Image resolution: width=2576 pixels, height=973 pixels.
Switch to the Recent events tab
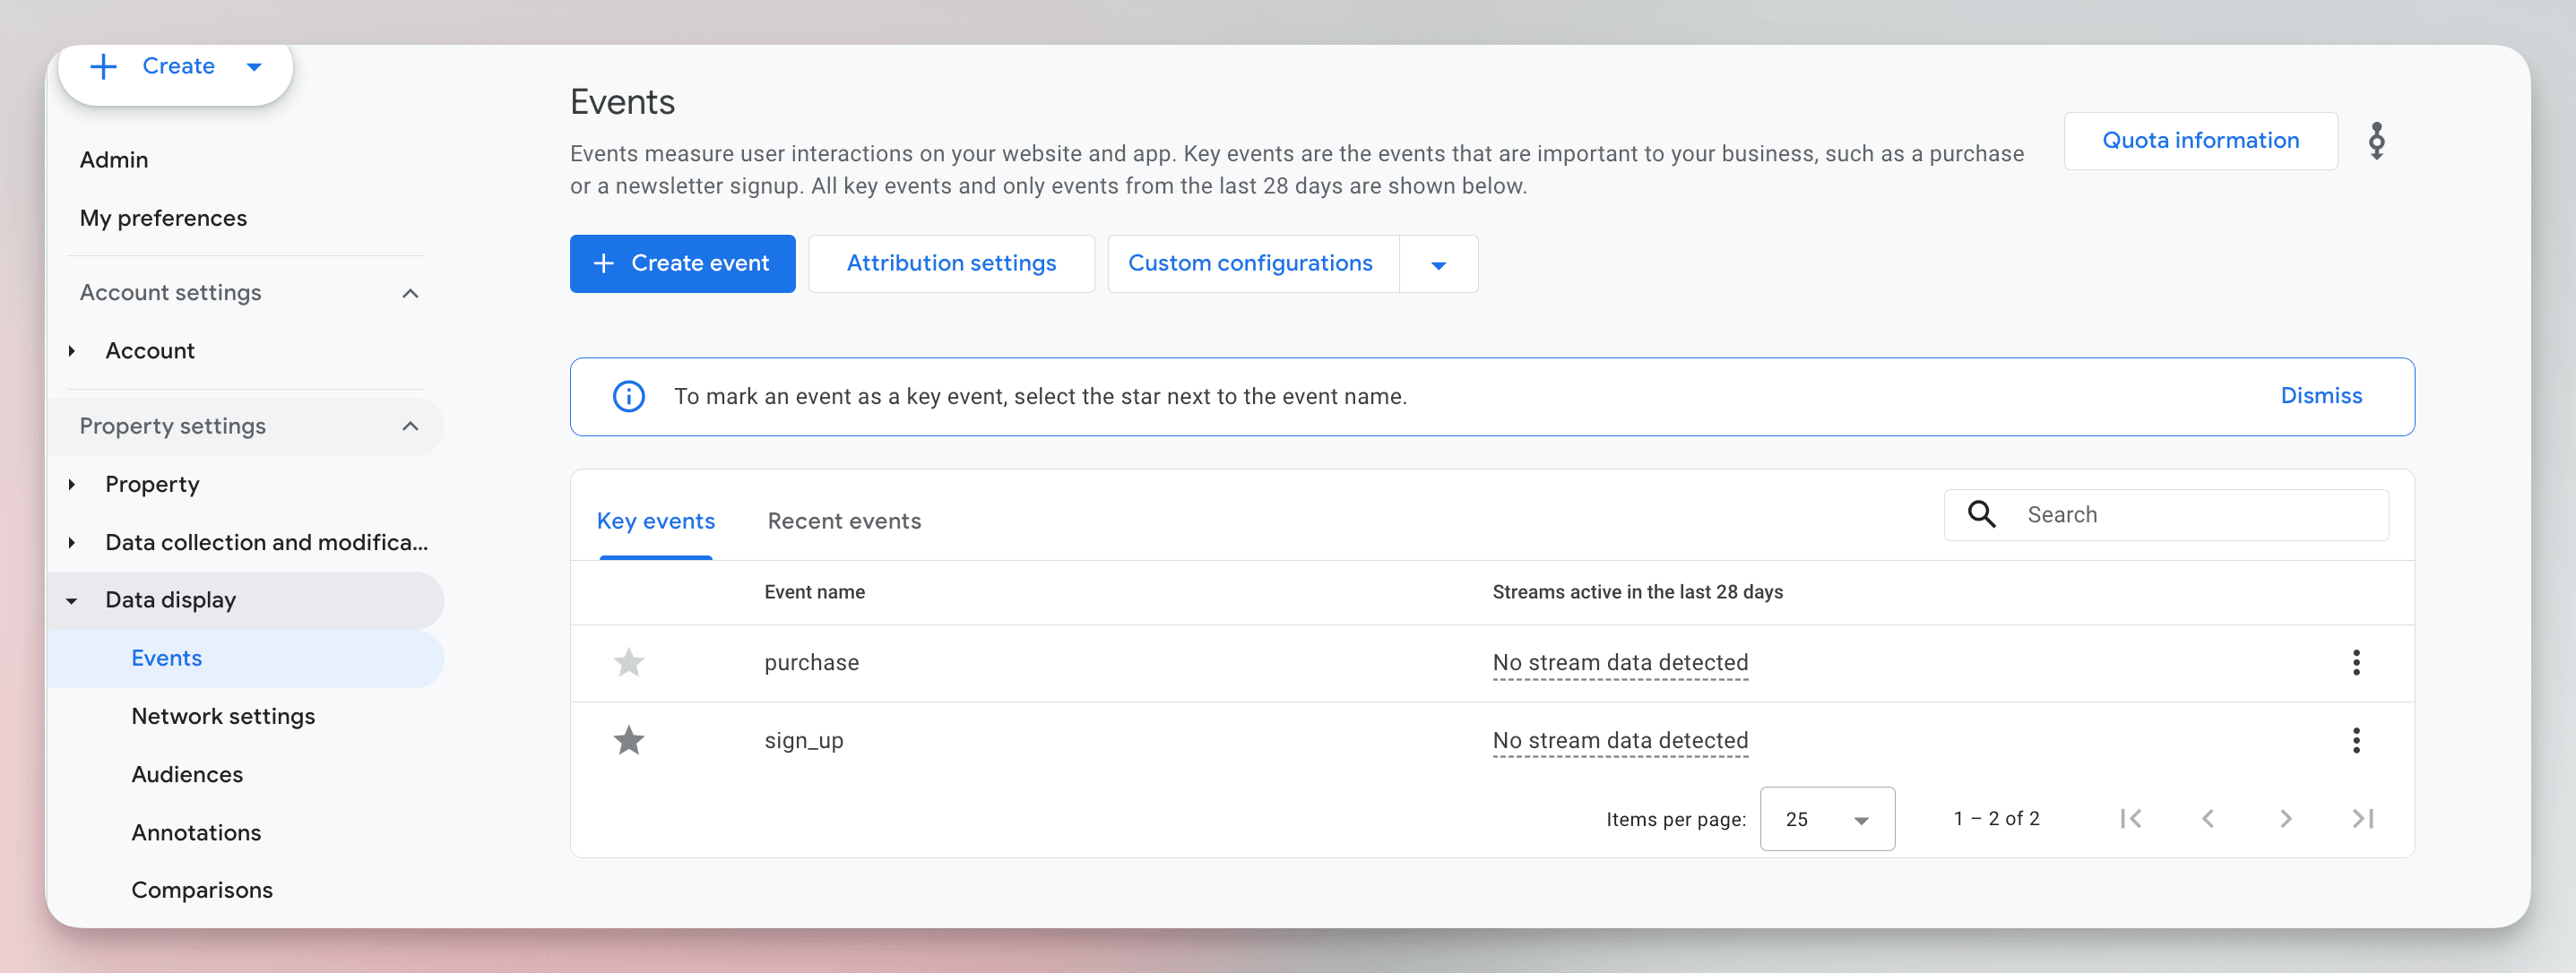point(844,521)
